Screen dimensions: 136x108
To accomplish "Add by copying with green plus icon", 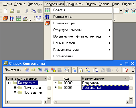I will point(40,70).
